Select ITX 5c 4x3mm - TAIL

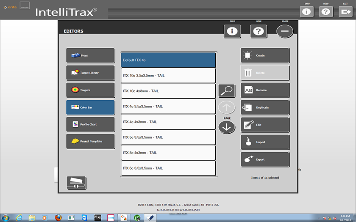[x=168, y=153]
